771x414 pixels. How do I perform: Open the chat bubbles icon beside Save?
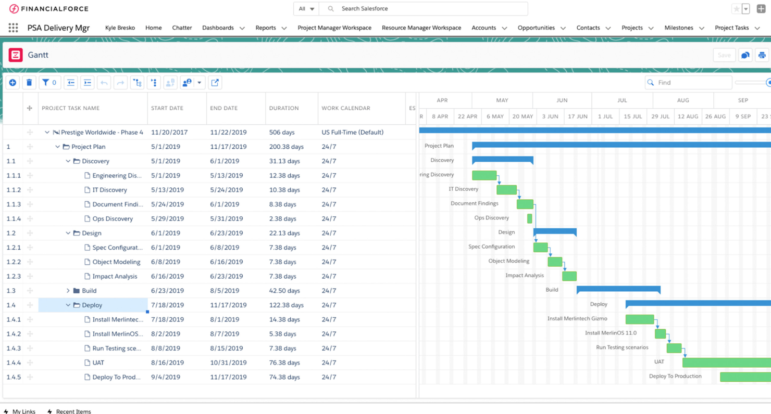coord(745,55)
